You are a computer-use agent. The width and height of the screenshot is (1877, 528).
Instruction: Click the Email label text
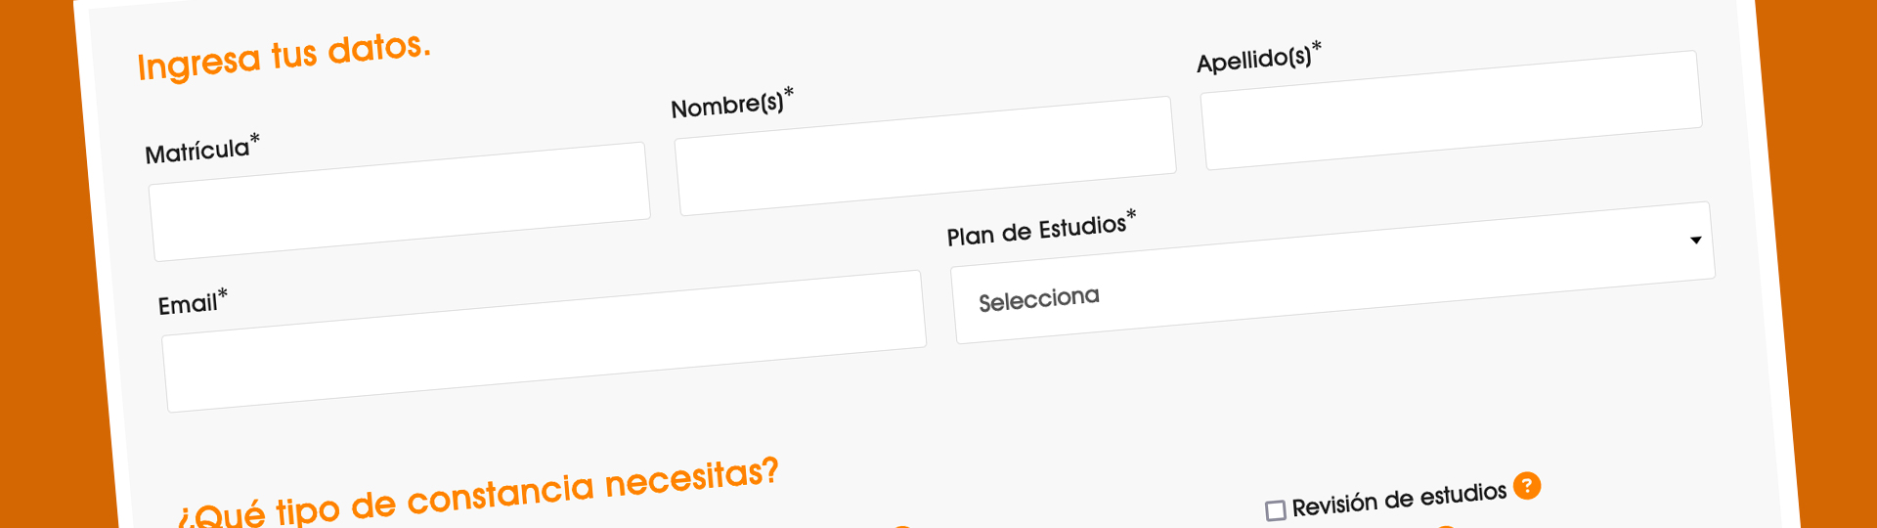coord(188,304)
